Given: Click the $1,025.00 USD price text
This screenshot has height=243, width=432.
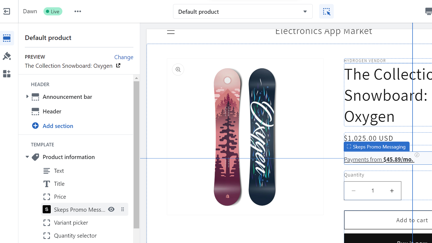Looking at the screenshot, I should click(x=369, y=138).
